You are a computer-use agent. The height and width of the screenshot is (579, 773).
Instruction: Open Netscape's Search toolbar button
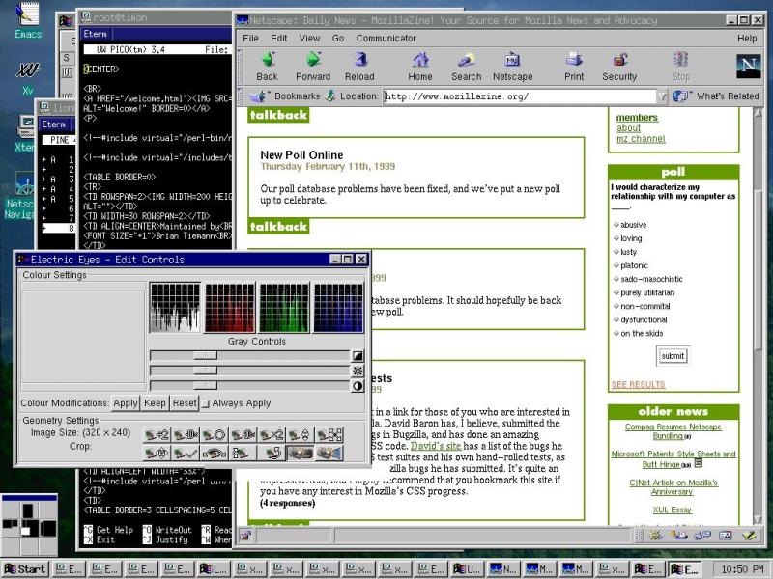(x=466, y=65)
